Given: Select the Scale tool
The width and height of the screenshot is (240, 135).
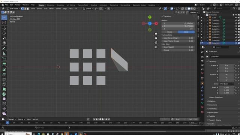Looking at the screenshot, I should [x=4, y=38].
